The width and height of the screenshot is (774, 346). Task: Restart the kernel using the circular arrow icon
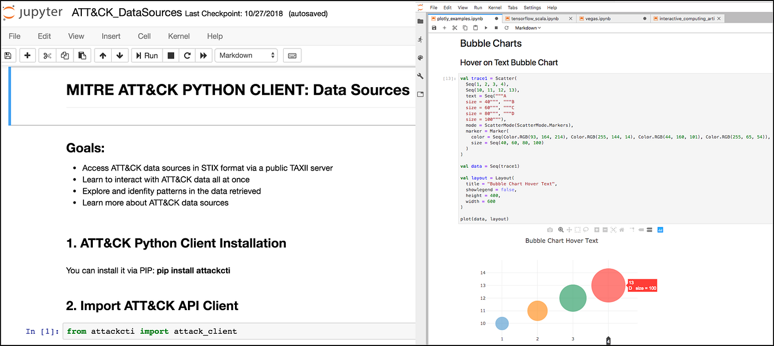coord(187,55)
